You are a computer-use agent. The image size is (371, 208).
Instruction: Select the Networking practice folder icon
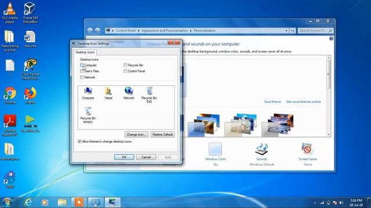click(10, 41)
